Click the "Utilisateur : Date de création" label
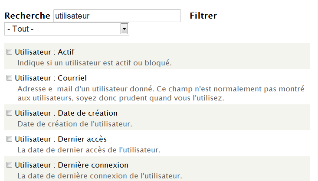 click(x=66, y=113)
